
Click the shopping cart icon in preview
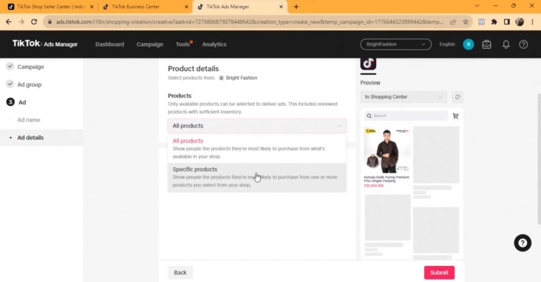(x=455, y=116)
